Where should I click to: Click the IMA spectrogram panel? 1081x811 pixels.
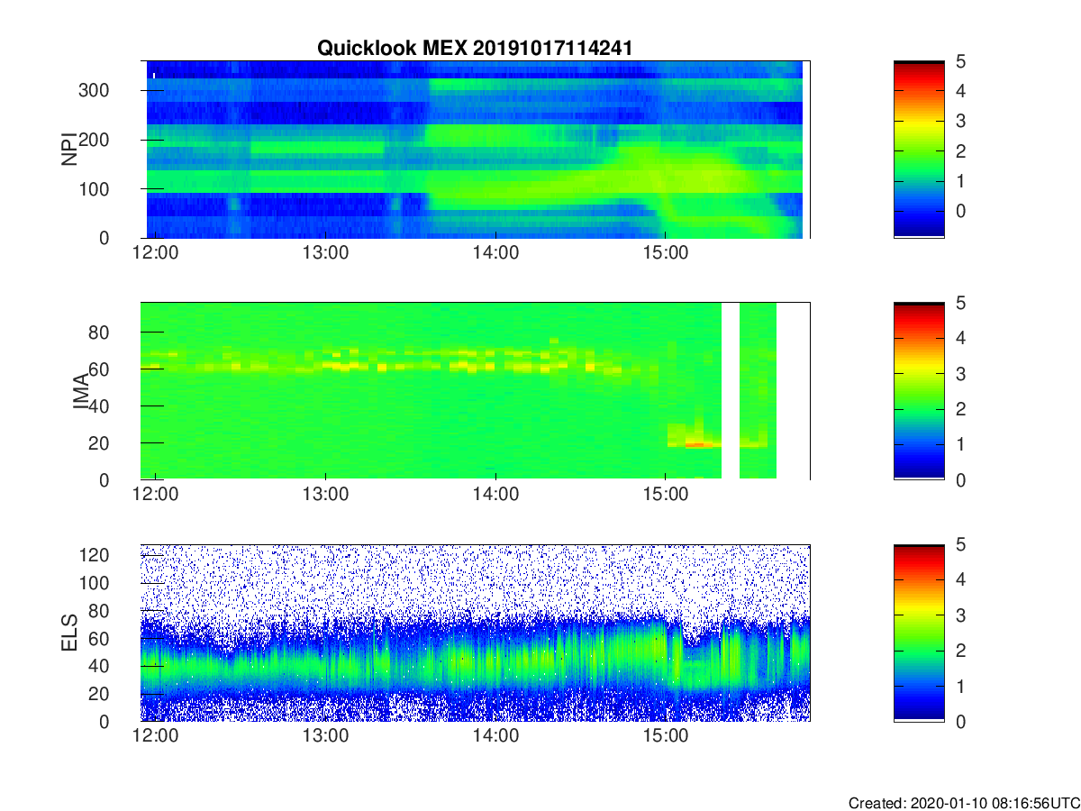(476, 391)
